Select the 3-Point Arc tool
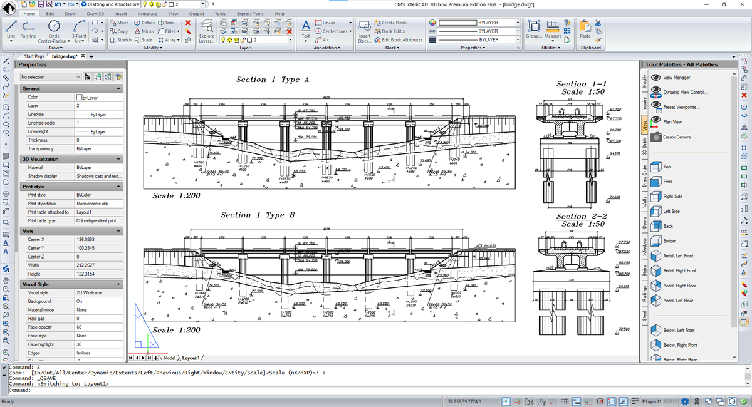This screenshot has width=752, height=407. point(79,26)
